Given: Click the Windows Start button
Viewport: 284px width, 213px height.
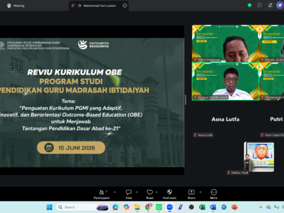Looking at the screenshot, I should pyautogui.click(x=50, y=207).
